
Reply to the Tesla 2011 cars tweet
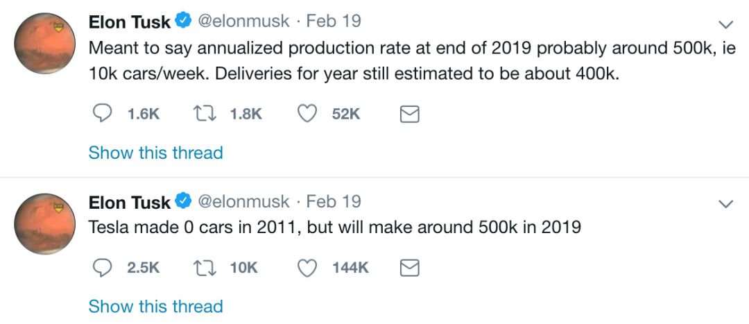coord(103,268)
